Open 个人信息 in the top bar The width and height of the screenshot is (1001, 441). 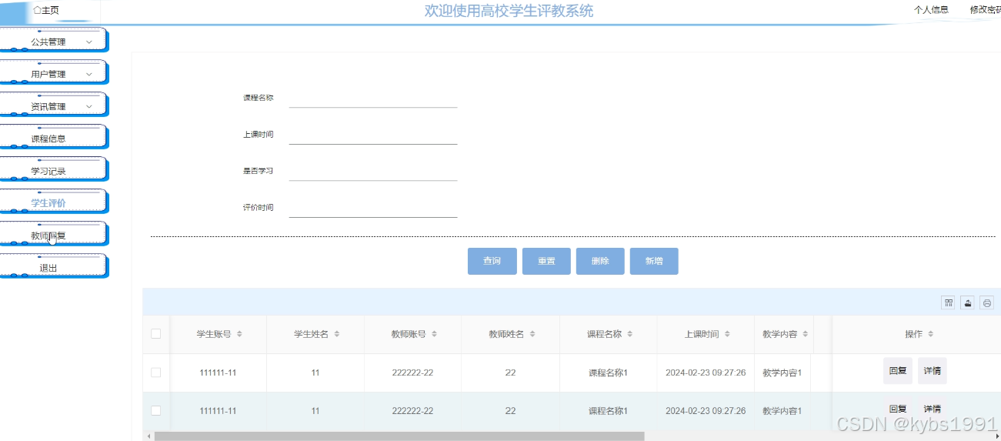(x=931, y=10)
